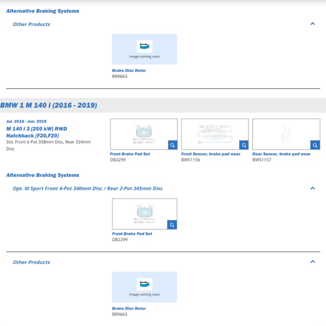Image resolution: width=326 pixels, height=326 pixels.
Task: Zoom the Rear Sensor BWS1157 image
Action: tap(315, 145)
